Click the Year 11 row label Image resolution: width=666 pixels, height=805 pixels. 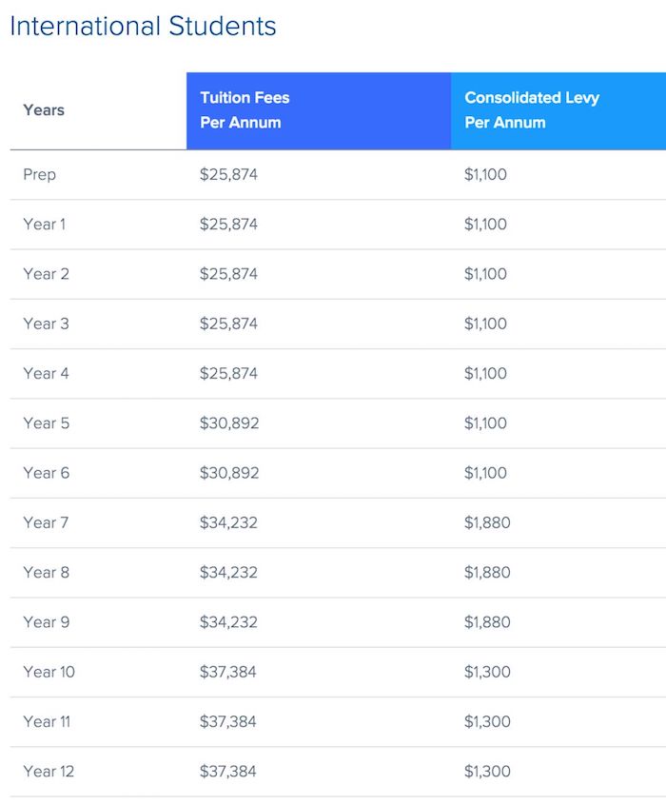[x=47, y=722]
